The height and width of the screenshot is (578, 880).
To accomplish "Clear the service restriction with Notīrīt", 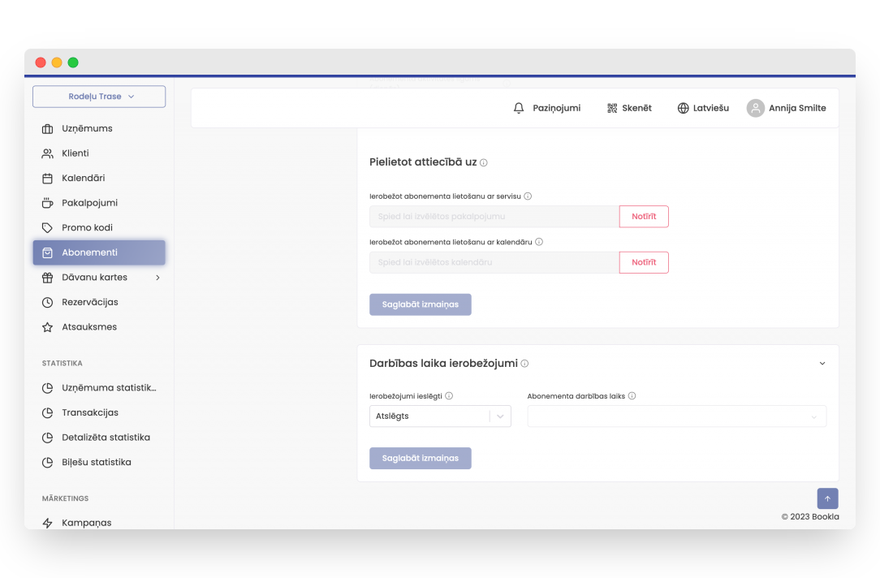I will tap(644, 217).
